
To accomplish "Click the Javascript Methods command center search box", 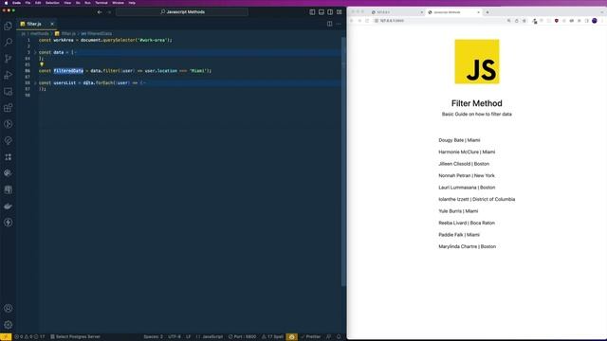I will point(182,12).
